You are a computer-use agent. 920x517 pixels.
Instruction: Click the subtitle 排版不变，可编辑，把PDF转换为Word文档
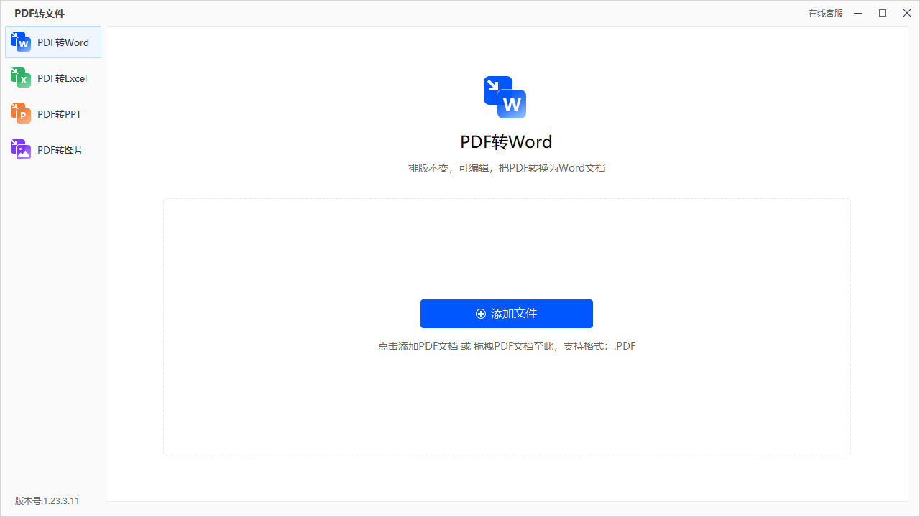(507, 168)
